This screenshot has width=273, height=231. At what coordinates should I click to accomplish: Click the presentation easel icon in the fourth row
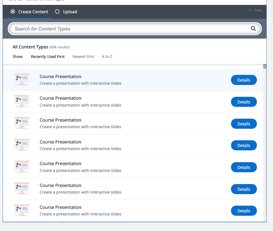(22, 145)
